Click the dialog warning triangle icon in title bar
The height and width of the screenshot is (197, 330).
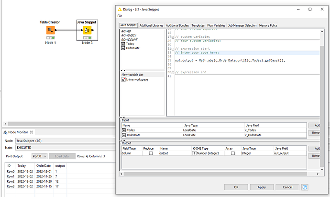(x=120, y=9)
